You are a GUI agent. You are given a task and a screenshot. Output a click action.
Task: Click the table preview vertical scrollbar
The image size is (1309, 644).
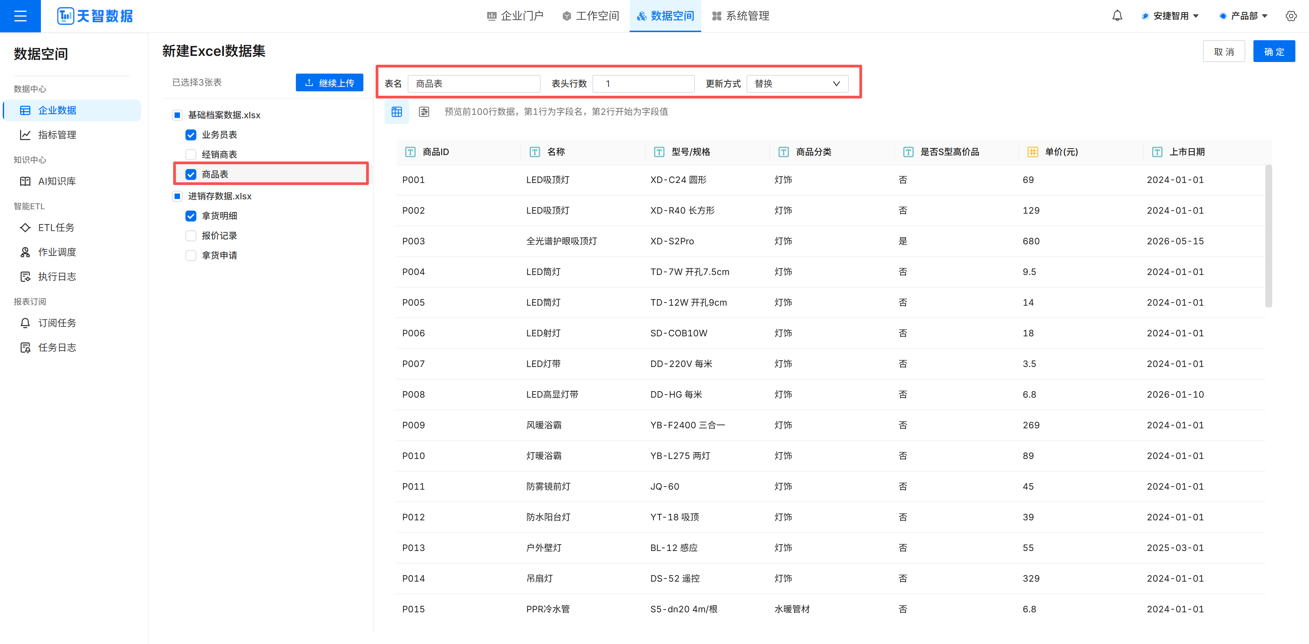click(x=1268, y=236)
